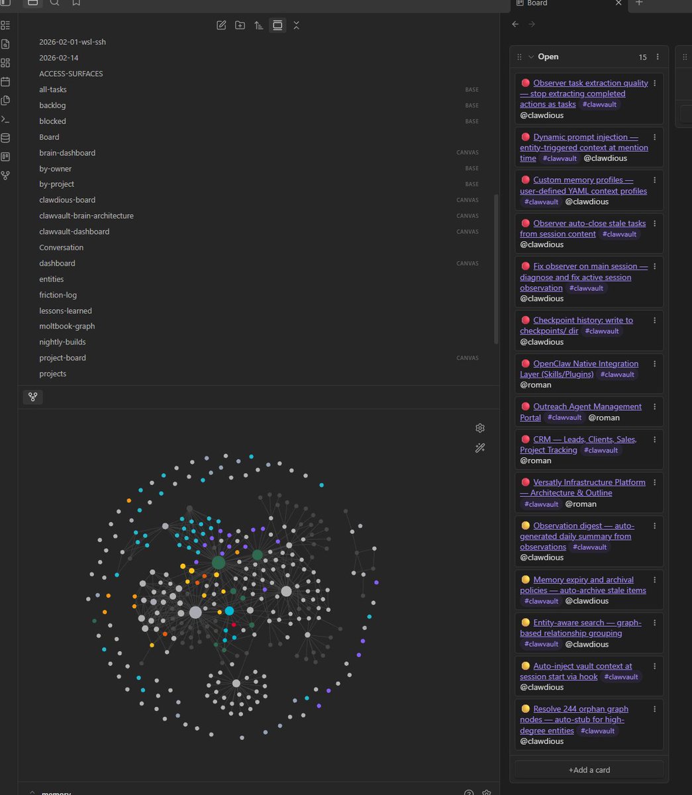The height and width of the screenshot is (795, 692).
Task: Create new canvas from the ribbon
Action: pos(5,63)
